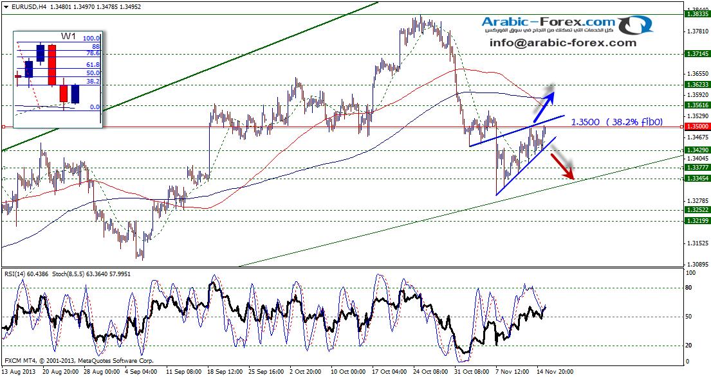Click the green 1.32522 price label
This screenshot has height=377, width=711.
pyautogui.click(x=697, y=210)
